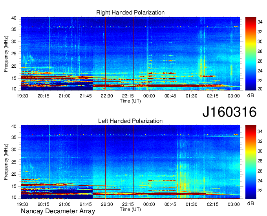Click the 01:30 tick label on bottom plot
Viewport: 267px width, 216px height.
[191, 204]
